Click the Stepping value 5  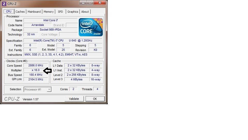(95, 45)
